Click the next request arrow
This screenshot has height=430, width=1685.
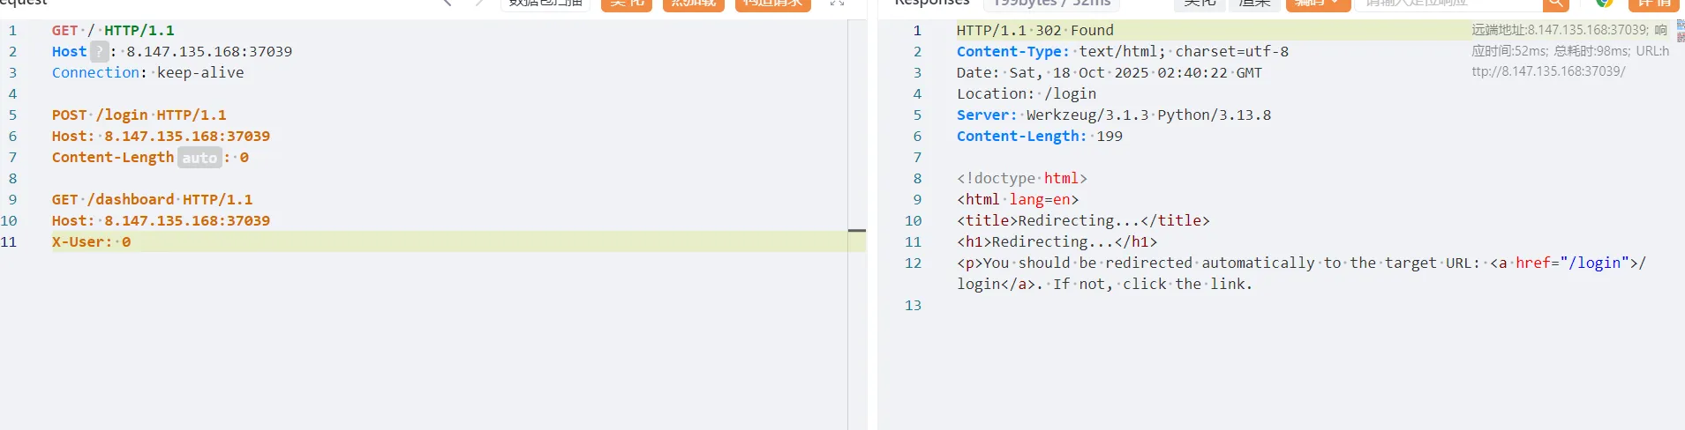(479, 3)
